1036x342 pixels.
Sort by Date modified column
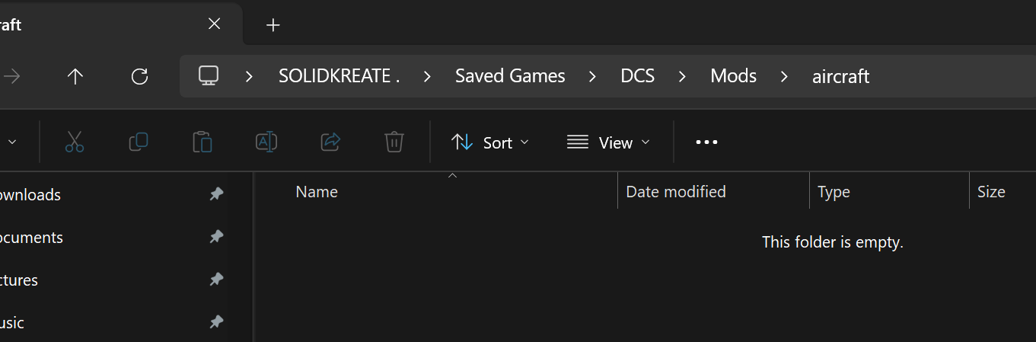(676, 192)
